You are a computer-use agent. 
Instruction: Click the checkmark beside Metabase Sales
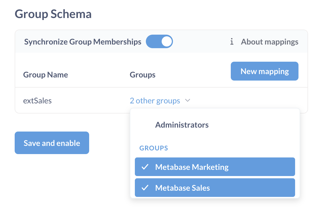[x=145, y=188]
